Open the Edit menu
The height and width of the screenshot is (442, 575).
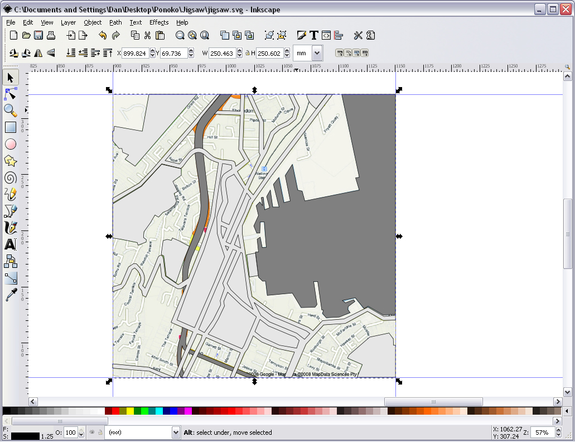click(28, 22)
